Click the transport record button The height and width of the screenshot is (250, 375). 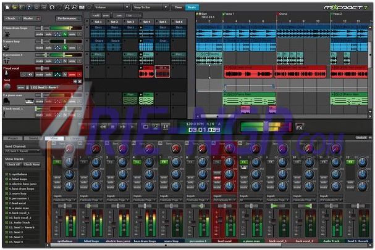point(83,127)
